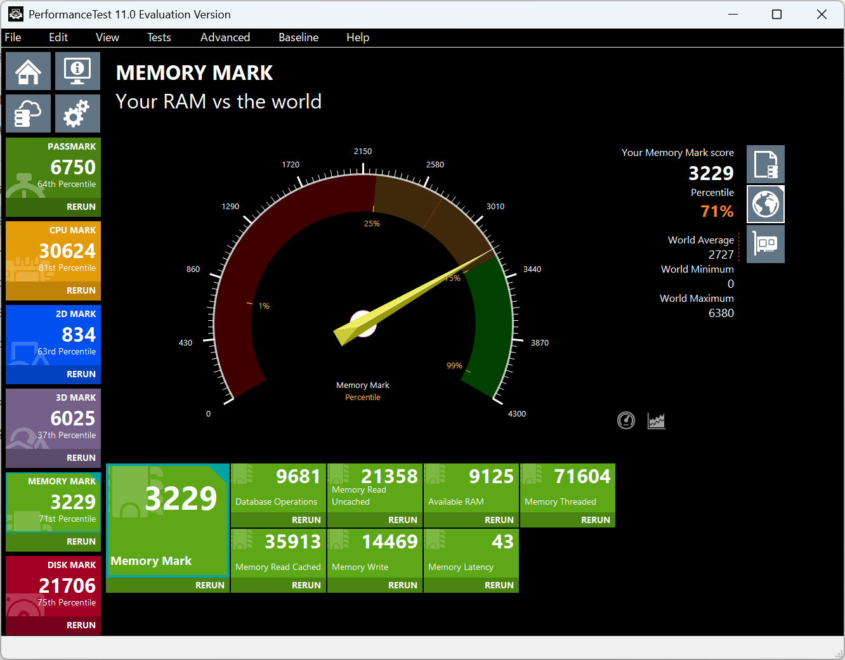
Task: Click the big Memory Mark 3229 summary tile
Action: tap(167, 521)
